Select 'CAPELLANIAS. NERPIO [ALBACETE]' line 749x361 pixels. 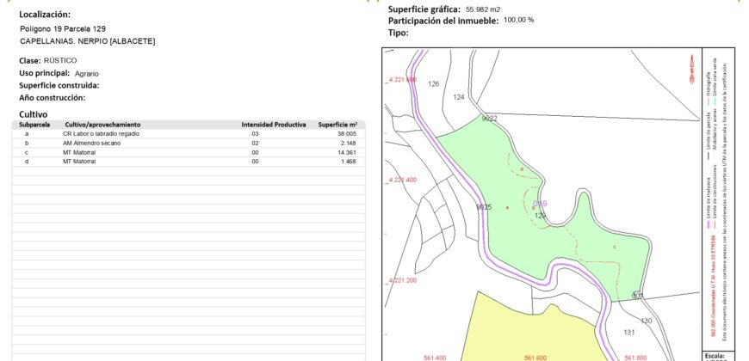click(88, 41)
